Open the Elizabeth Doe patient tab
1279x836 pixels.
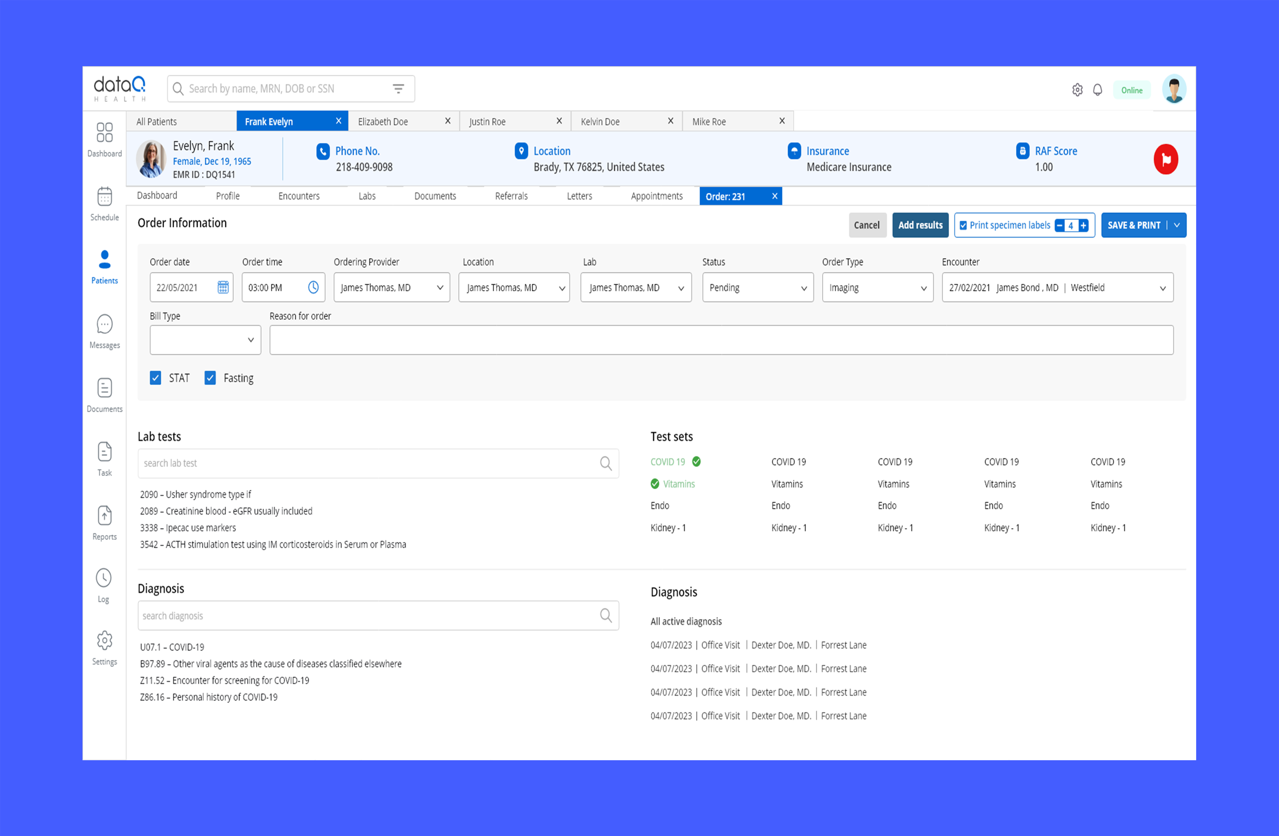point(383,121)
